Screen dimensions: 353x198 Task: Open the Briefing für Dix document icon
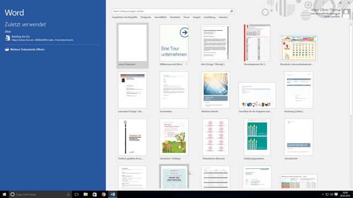8,38
